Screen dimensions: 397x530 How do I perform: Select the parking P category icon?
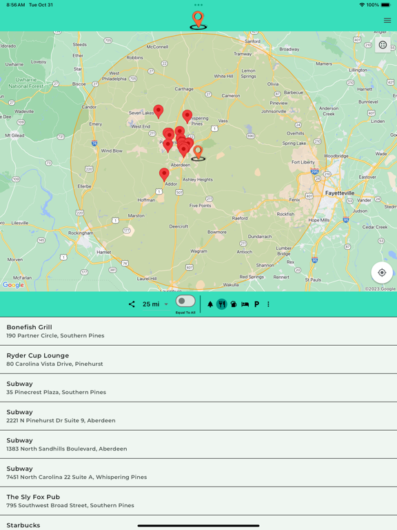256,304
